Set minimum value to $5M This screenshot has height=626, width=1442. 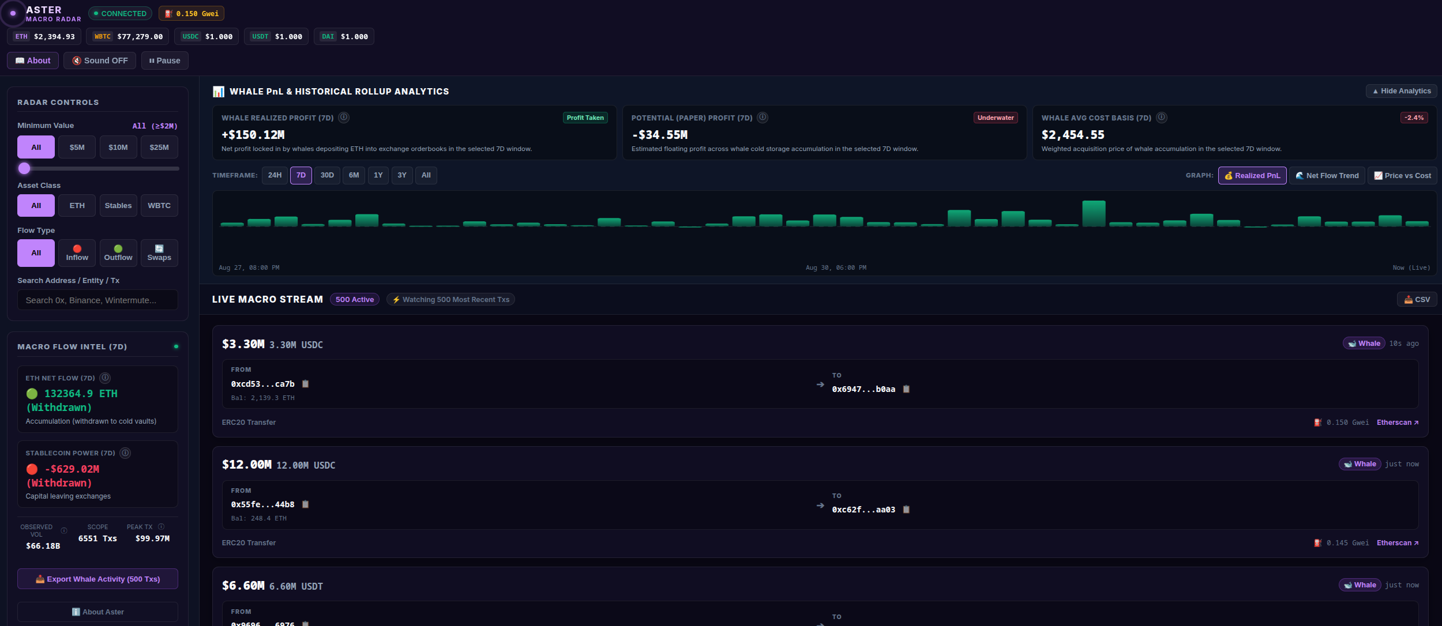[77, 147]
